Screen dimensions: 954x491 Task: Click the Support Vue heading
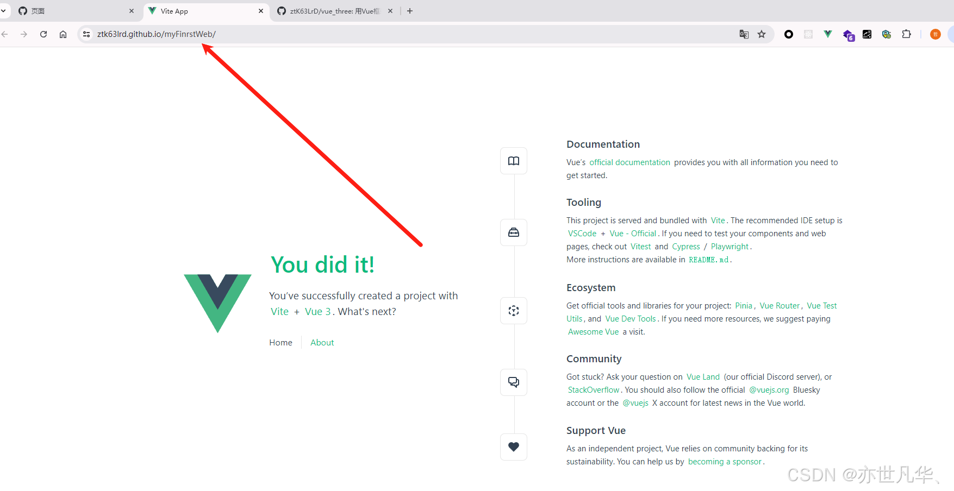(596, 431)
